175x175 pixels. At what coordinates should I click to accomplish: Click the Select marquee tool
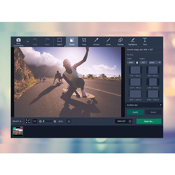[59, 41]
